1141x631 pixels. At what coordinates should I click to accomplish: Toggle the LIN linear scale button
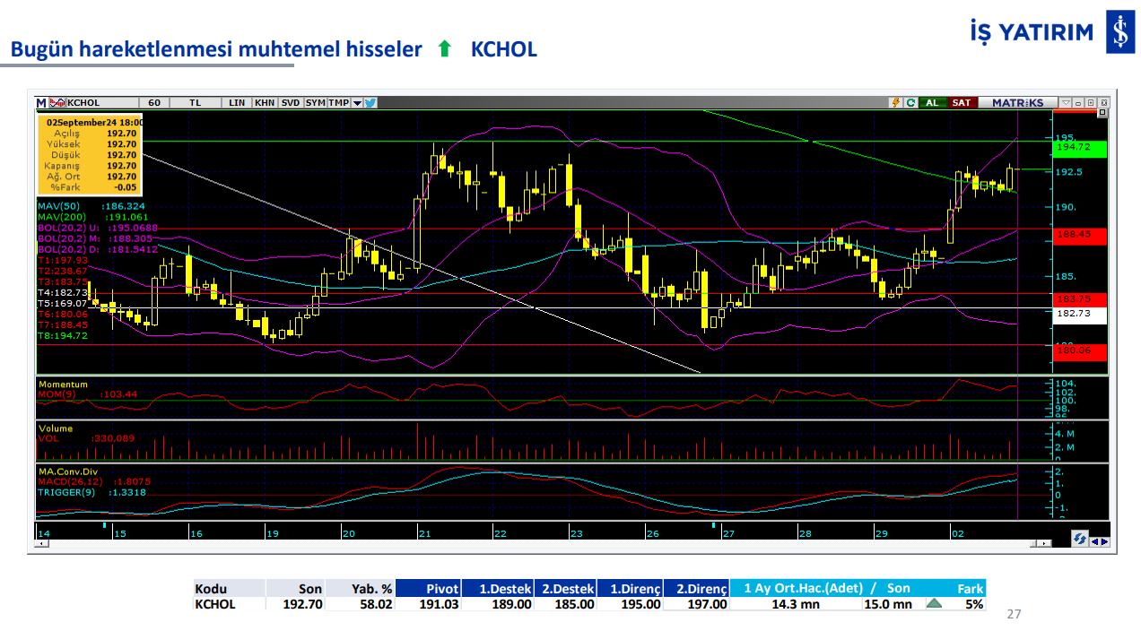(237, 103)
